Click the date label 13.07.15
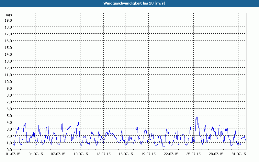 [x=103, y=154]
